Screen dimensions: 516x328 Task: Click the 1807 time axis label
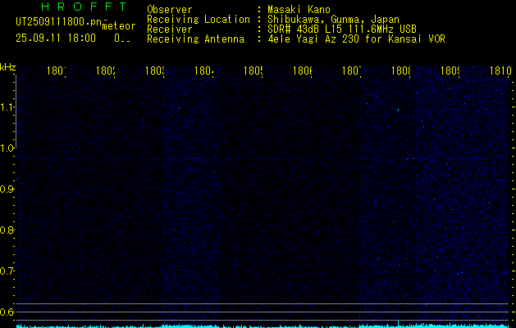[x=352, y=71]
